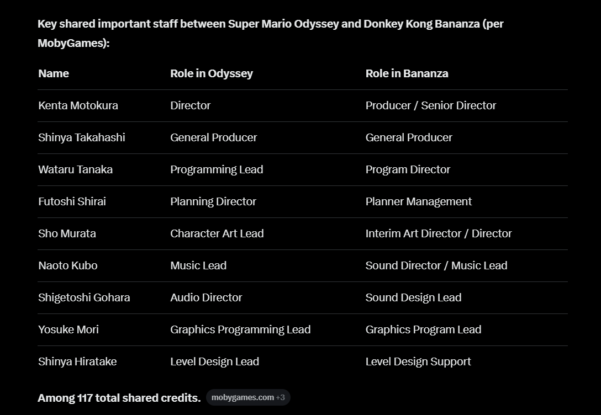Click 'Among 117 total shared credits.' text
601x415 pixels.
[119, 398]
